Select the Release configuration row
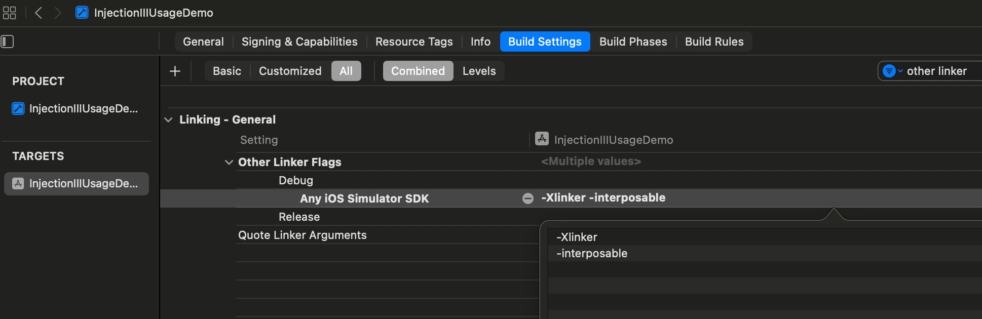Image resolution: width=982 pixels, height=319 pixels. point(299,217)
